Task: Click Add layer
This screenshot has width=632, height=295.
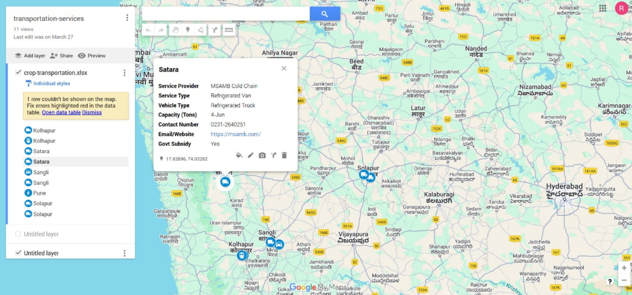Action: click(30, 56)
